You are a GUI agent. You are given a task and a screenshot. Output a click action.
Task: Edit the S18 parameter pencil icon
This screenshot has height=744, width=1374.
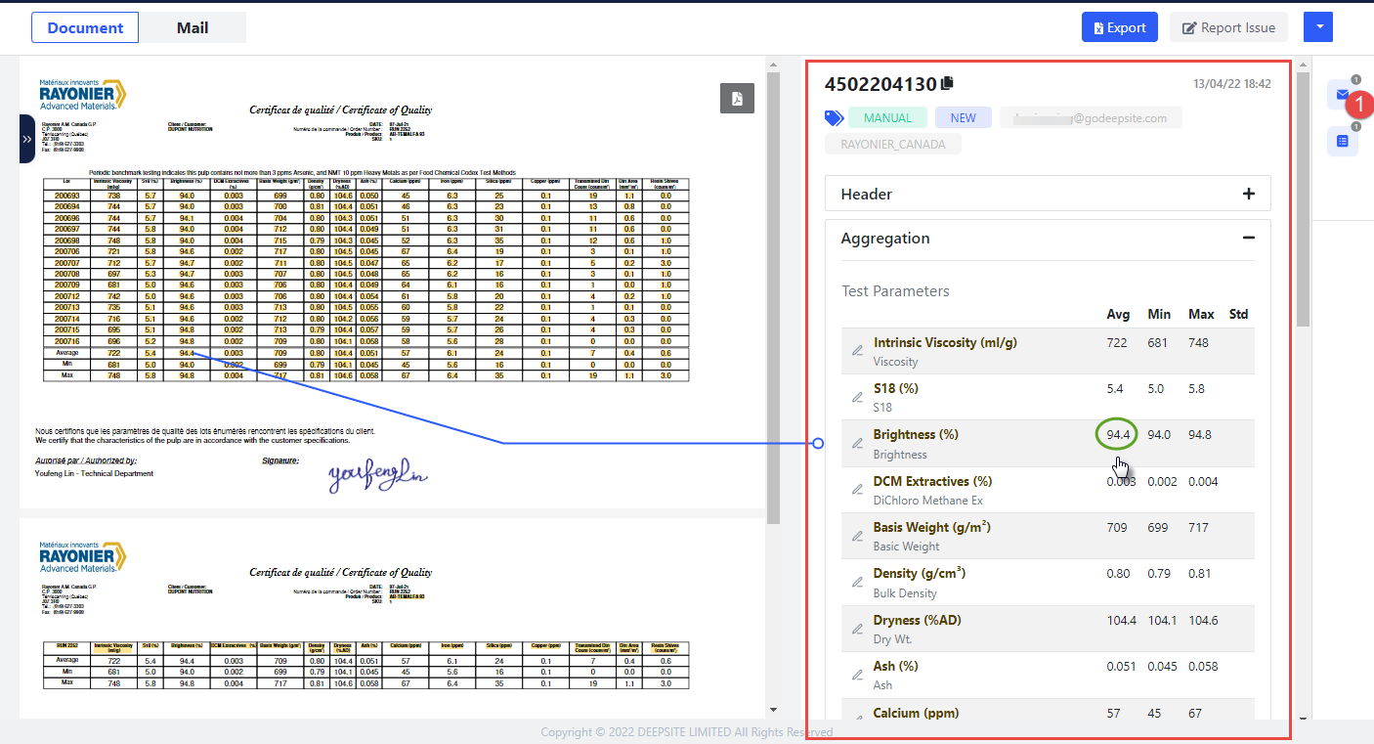[x=857, y=397]
